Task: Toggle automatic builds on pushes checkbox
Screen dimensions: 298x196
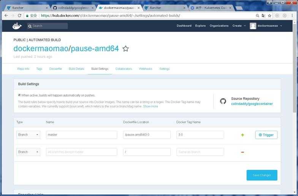Action: click(19, 95)
